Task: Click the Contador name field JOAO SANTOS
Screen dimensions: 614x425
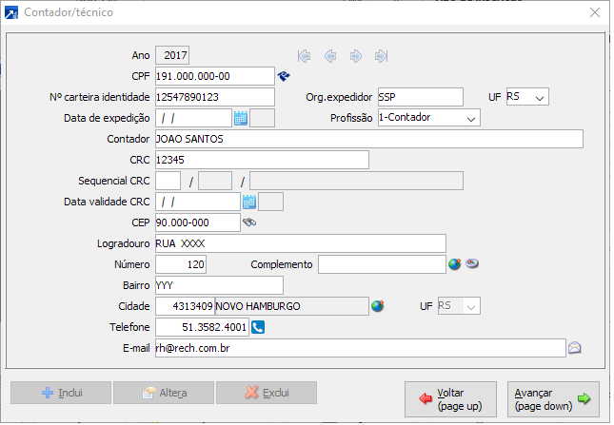Action: (x=369, y=139)
